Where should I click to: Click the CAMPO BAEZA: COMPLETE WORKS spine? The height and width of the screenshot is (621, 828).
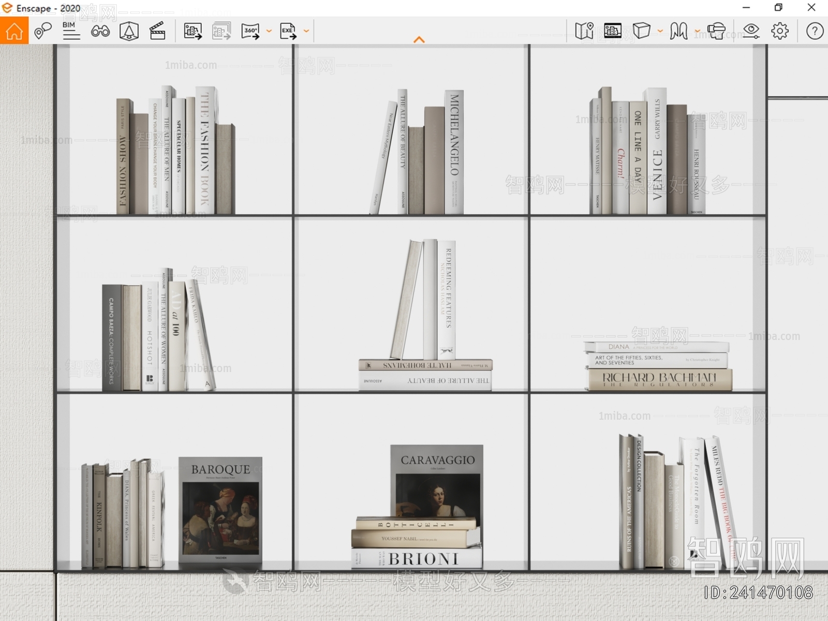(x=111, y=337)
